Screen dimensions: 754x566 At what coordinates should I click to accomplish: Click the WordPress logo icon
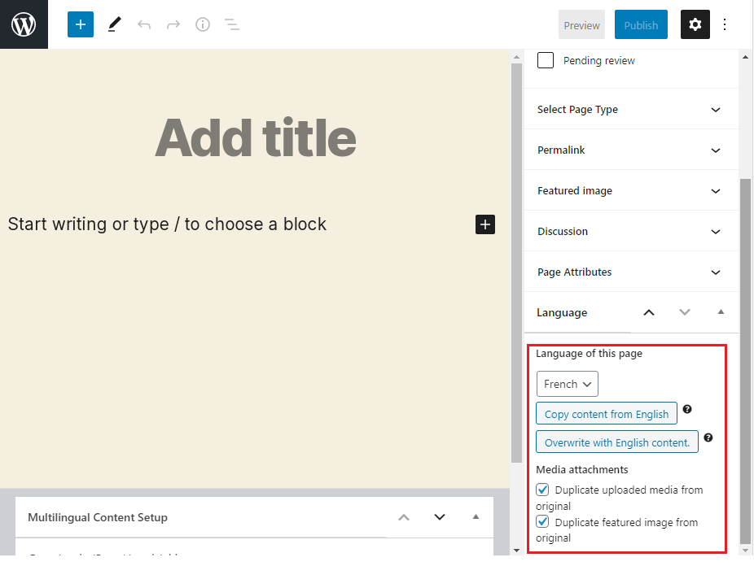(24, 24)
